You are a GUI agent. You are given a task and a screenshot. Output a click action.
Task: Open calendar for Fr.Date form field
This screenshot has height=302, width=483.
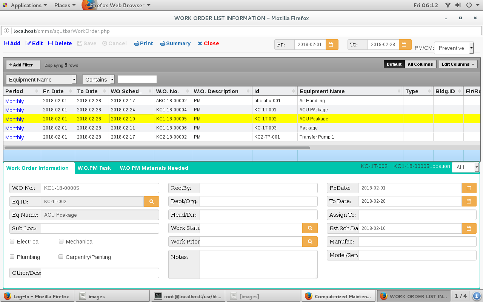pyautogui.click(x=469, y=188)
